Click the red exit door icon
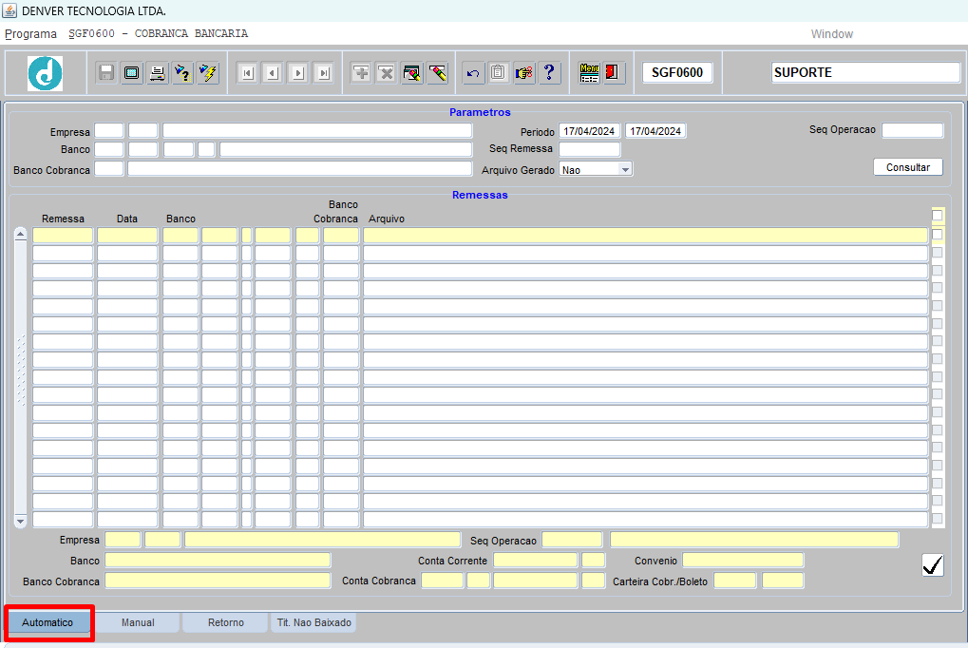This screenshot has width=968, height=648. coord(613,73)
